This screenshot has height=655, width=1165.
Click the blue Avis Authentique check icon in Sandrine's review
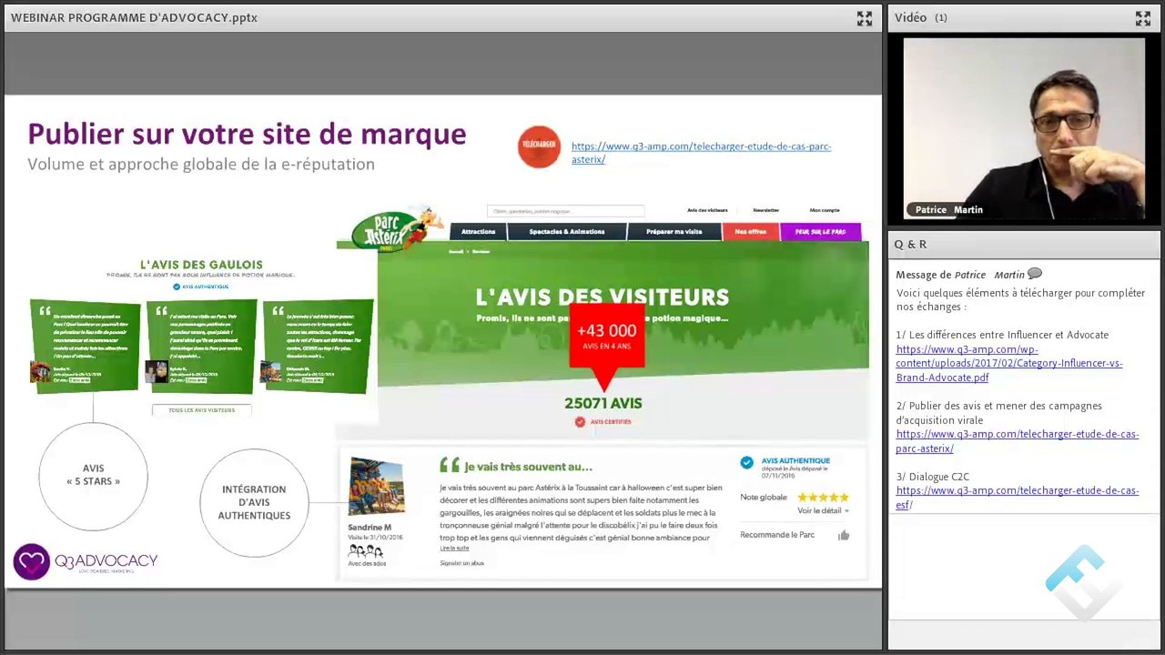click(x=746, y=463)
